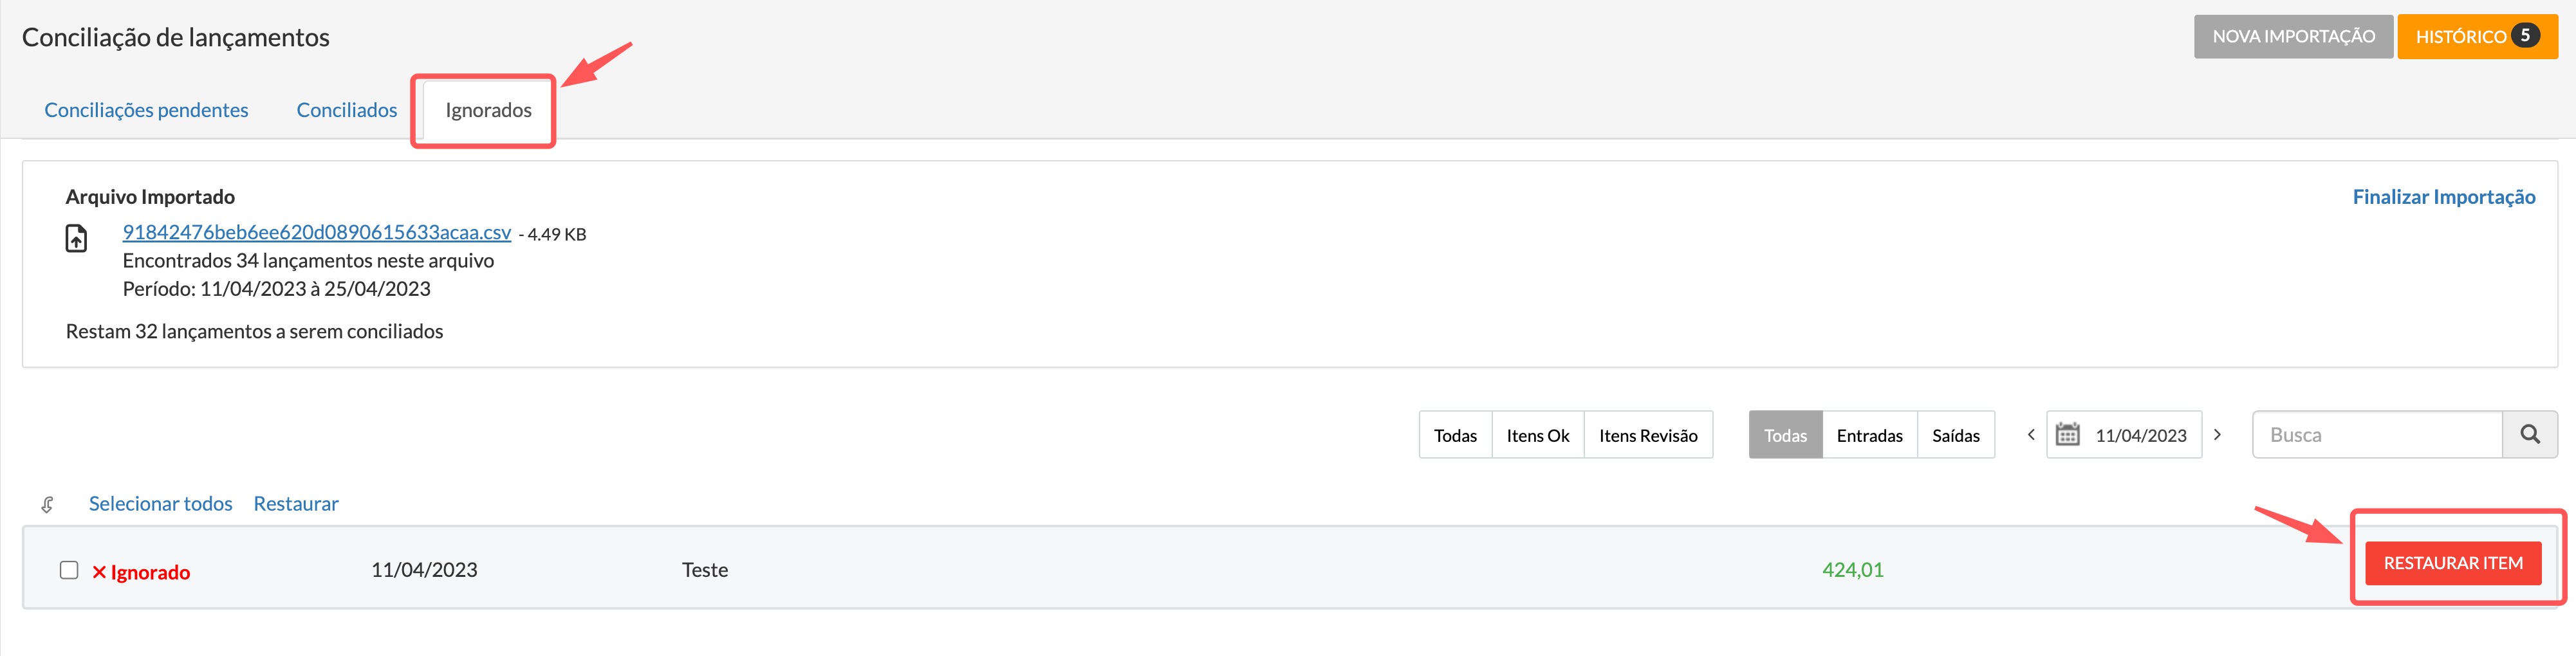Click Finalizar Importação link

tap(2443, 197)
